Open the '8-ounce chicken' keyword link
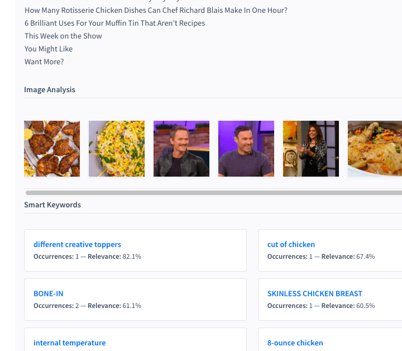 pyautogui.click(x=295, y=343)
